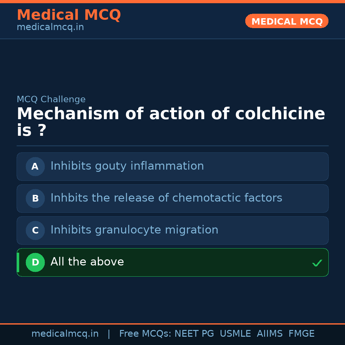Click the green D option icon
345x345 pixels.
point(35,262)
